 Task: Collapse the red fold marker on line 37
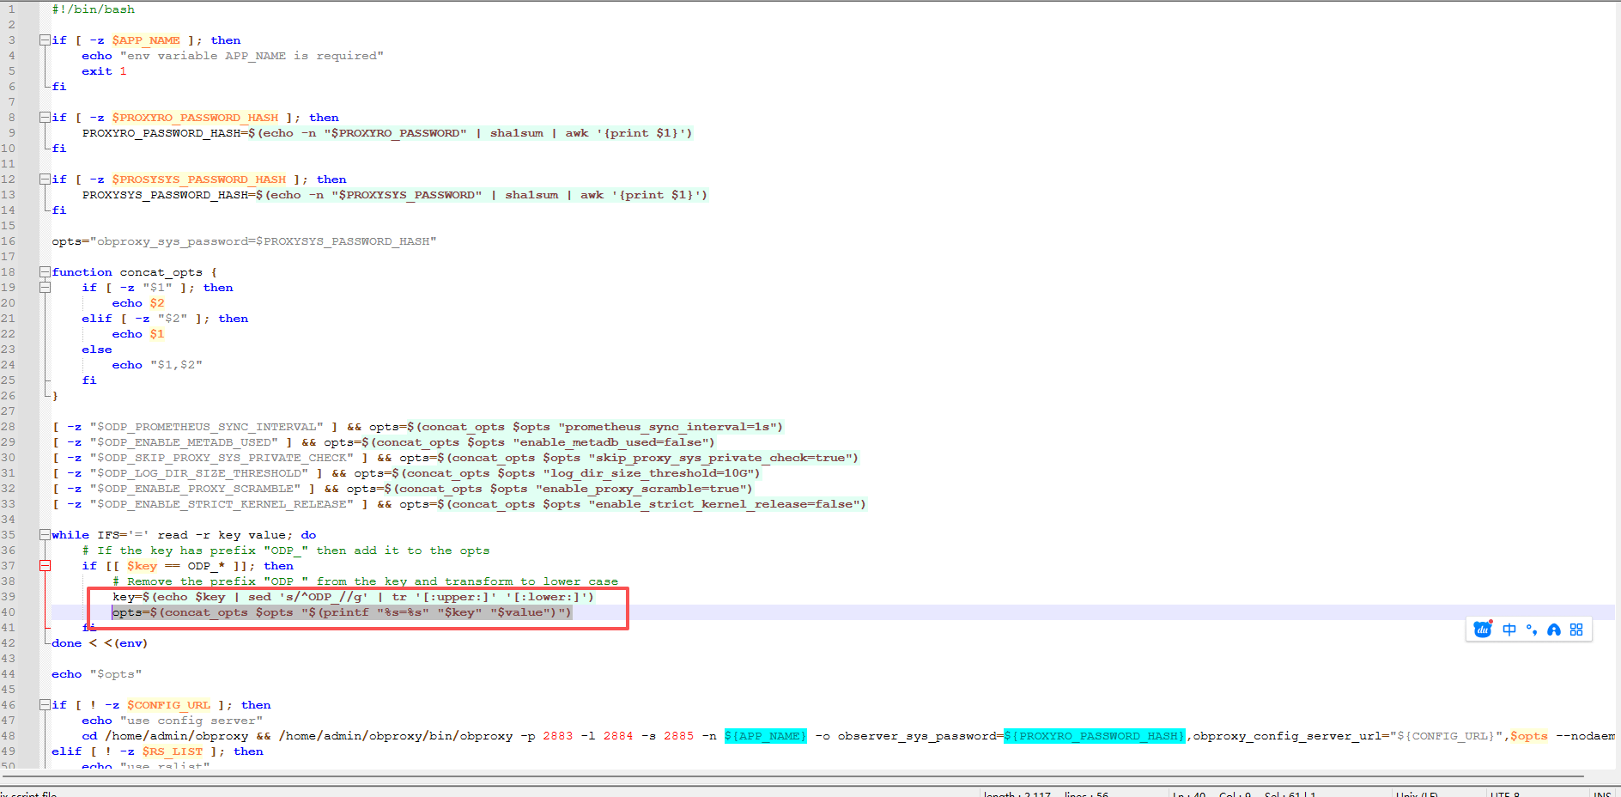45,566
